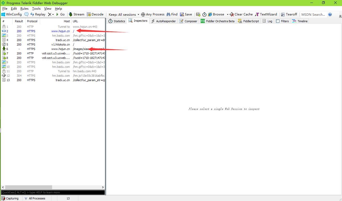342x201 pixels.
Task: Select session 8 vs9.szct.u3.ucweb host
Action: click(x=56, y=58)
